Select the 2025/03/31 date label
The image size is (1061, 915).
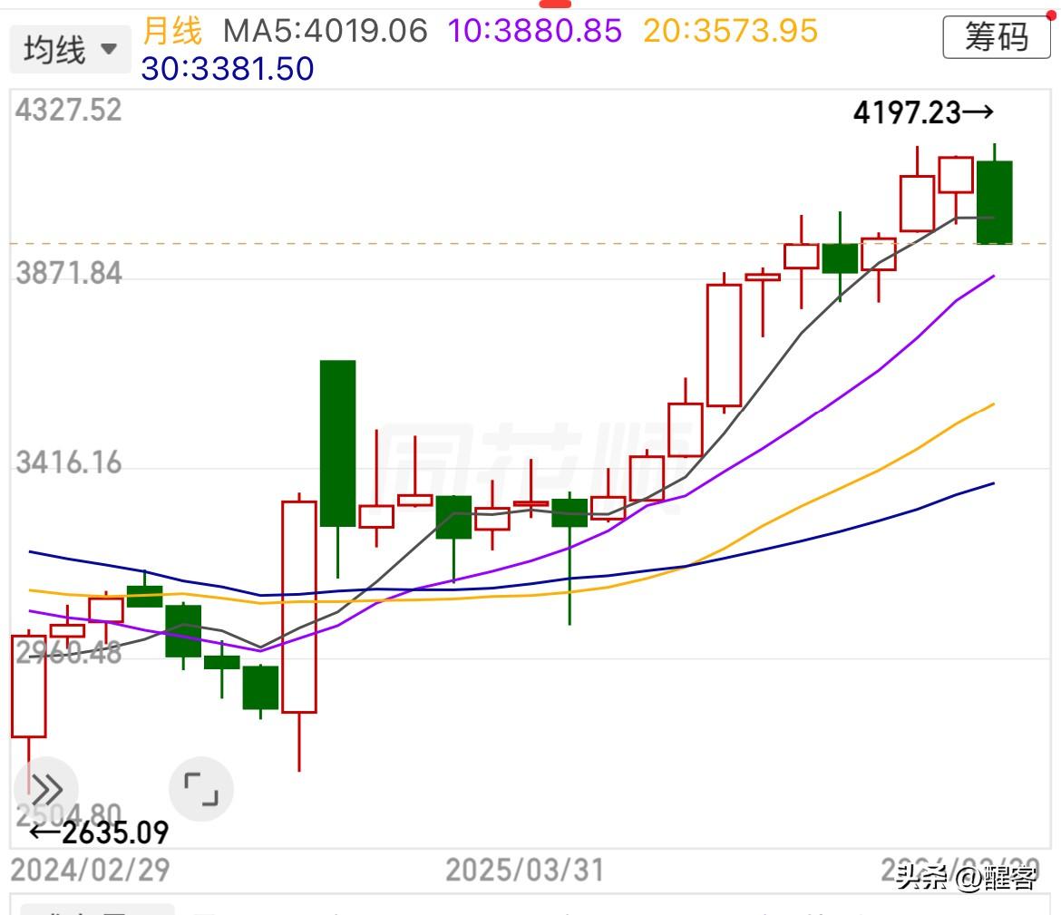click(524, 870)
